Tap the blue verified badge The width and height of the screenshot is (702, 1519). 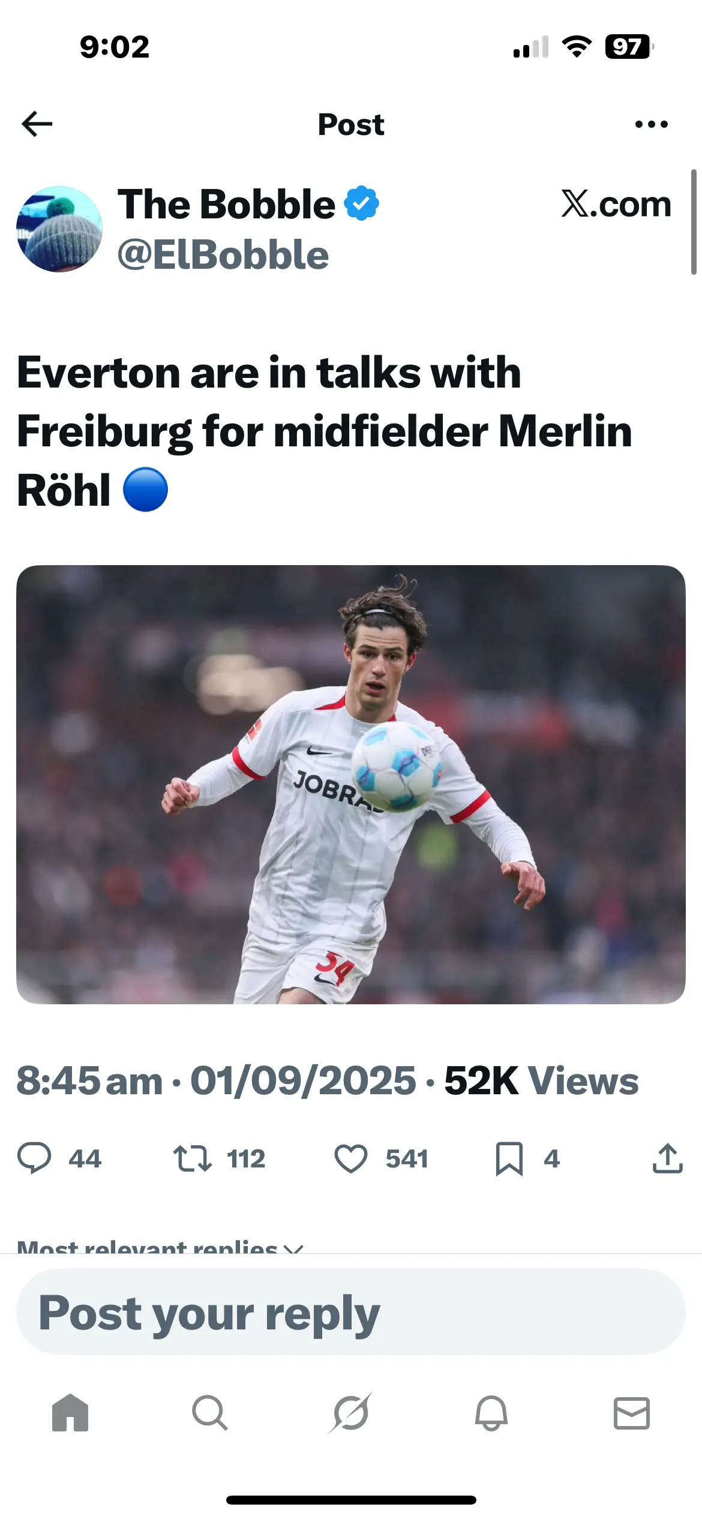(x=361, y=204)
